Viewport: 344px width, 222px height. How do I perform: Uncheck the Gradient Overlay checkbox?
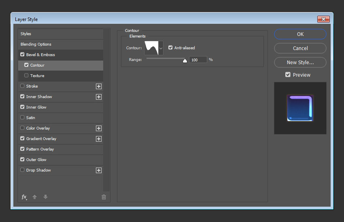pos(22,138)
